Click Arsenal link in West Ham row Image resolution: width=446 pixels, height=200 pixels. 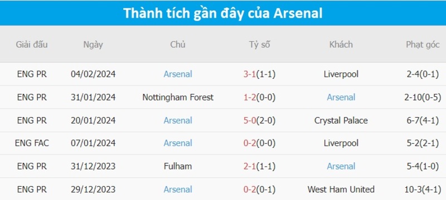(178, 189)
